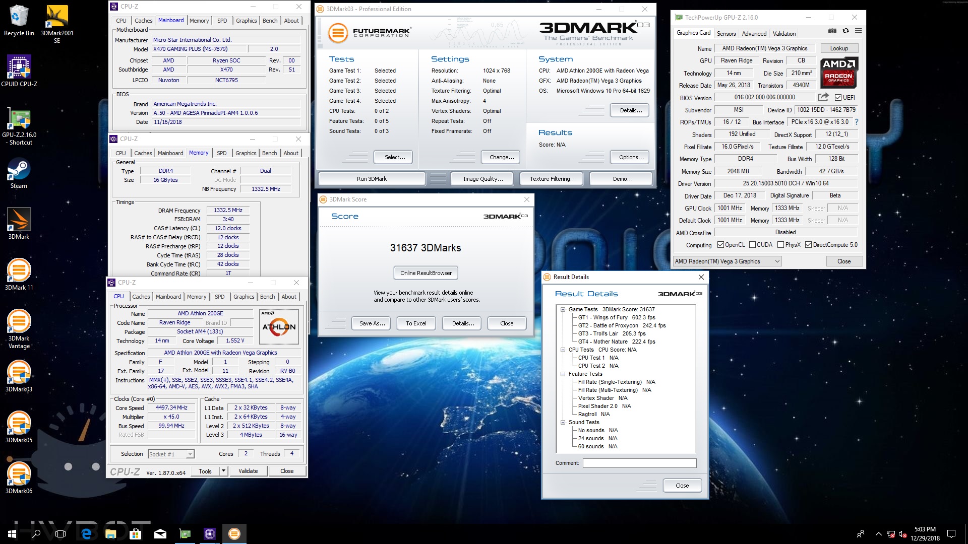Open GPU selection dropdown in GPU-Z
968x544 pixels.
tap(727, 261)
